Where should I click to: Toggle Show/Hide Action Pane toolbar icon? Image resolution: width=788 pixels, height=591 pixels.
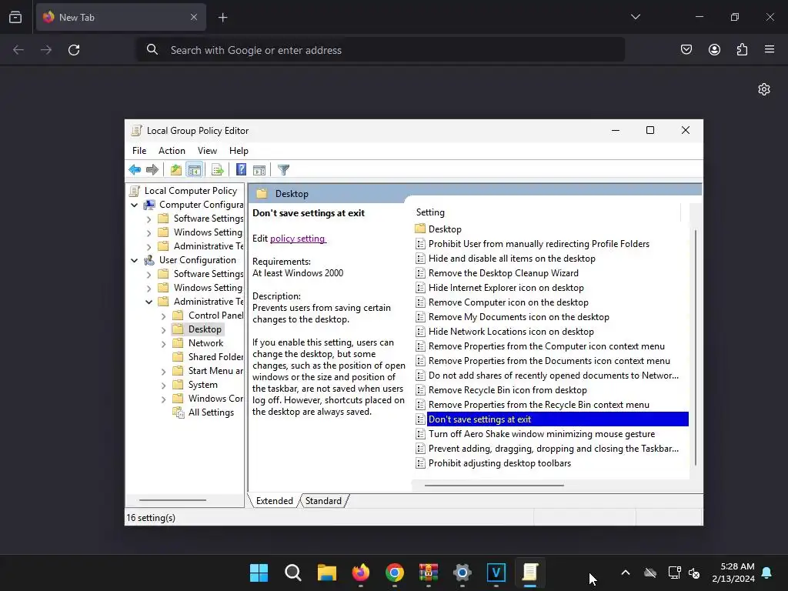[259, 170]
